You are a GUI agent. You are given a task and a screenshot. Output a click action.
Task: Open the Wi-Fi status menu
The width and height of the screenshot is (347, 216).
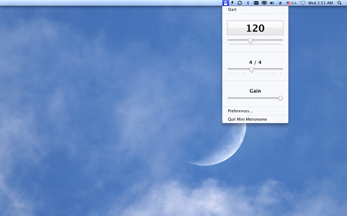click(x=303, y=3)
